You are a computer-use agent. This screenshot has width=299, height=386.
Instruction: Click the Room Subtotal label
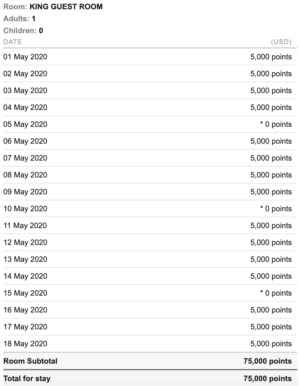coord(30,361)
